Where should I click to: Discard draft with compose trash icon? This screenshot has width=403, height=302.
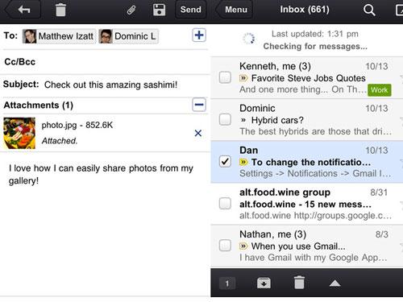[60, 10]
